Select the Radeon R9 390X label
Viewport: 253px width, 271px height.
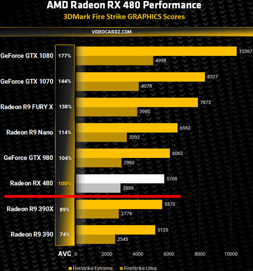point(30,209)
